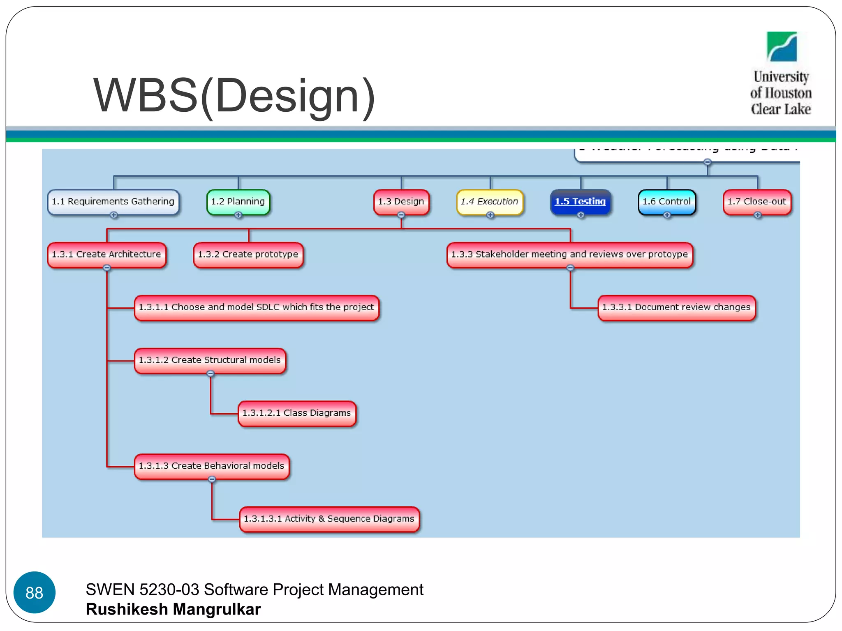The width and height of the screenshot is (842, 631).
Task: Click the slide number 88 circle
Action: (x=35, y=592)
